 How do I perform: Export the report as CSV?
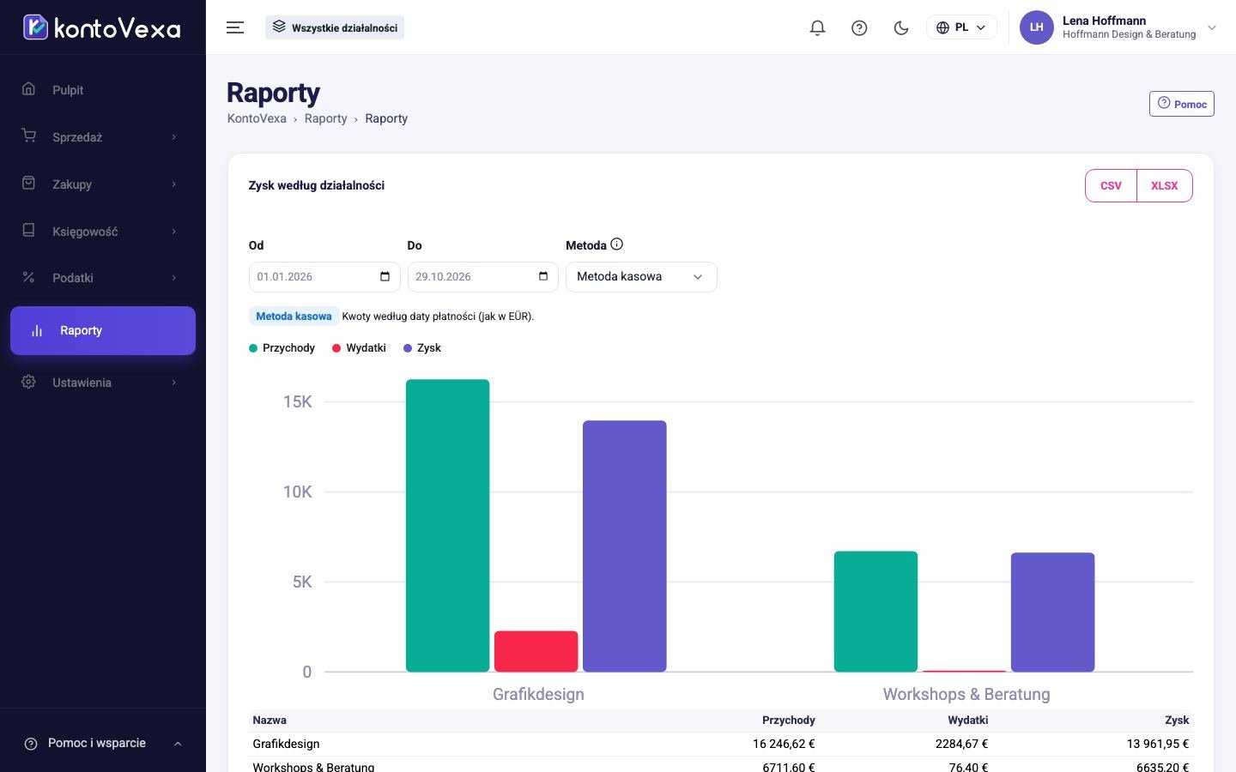coord(1111,185)
